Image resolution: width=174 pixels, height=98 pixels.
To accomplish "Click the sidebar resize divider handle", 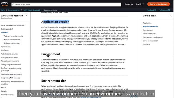I will (30, 52).
